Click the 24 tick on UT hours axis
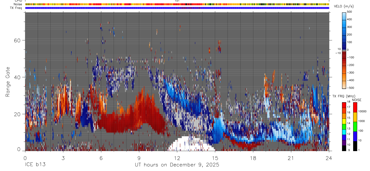Screen dimensions: 370x171 329,158
